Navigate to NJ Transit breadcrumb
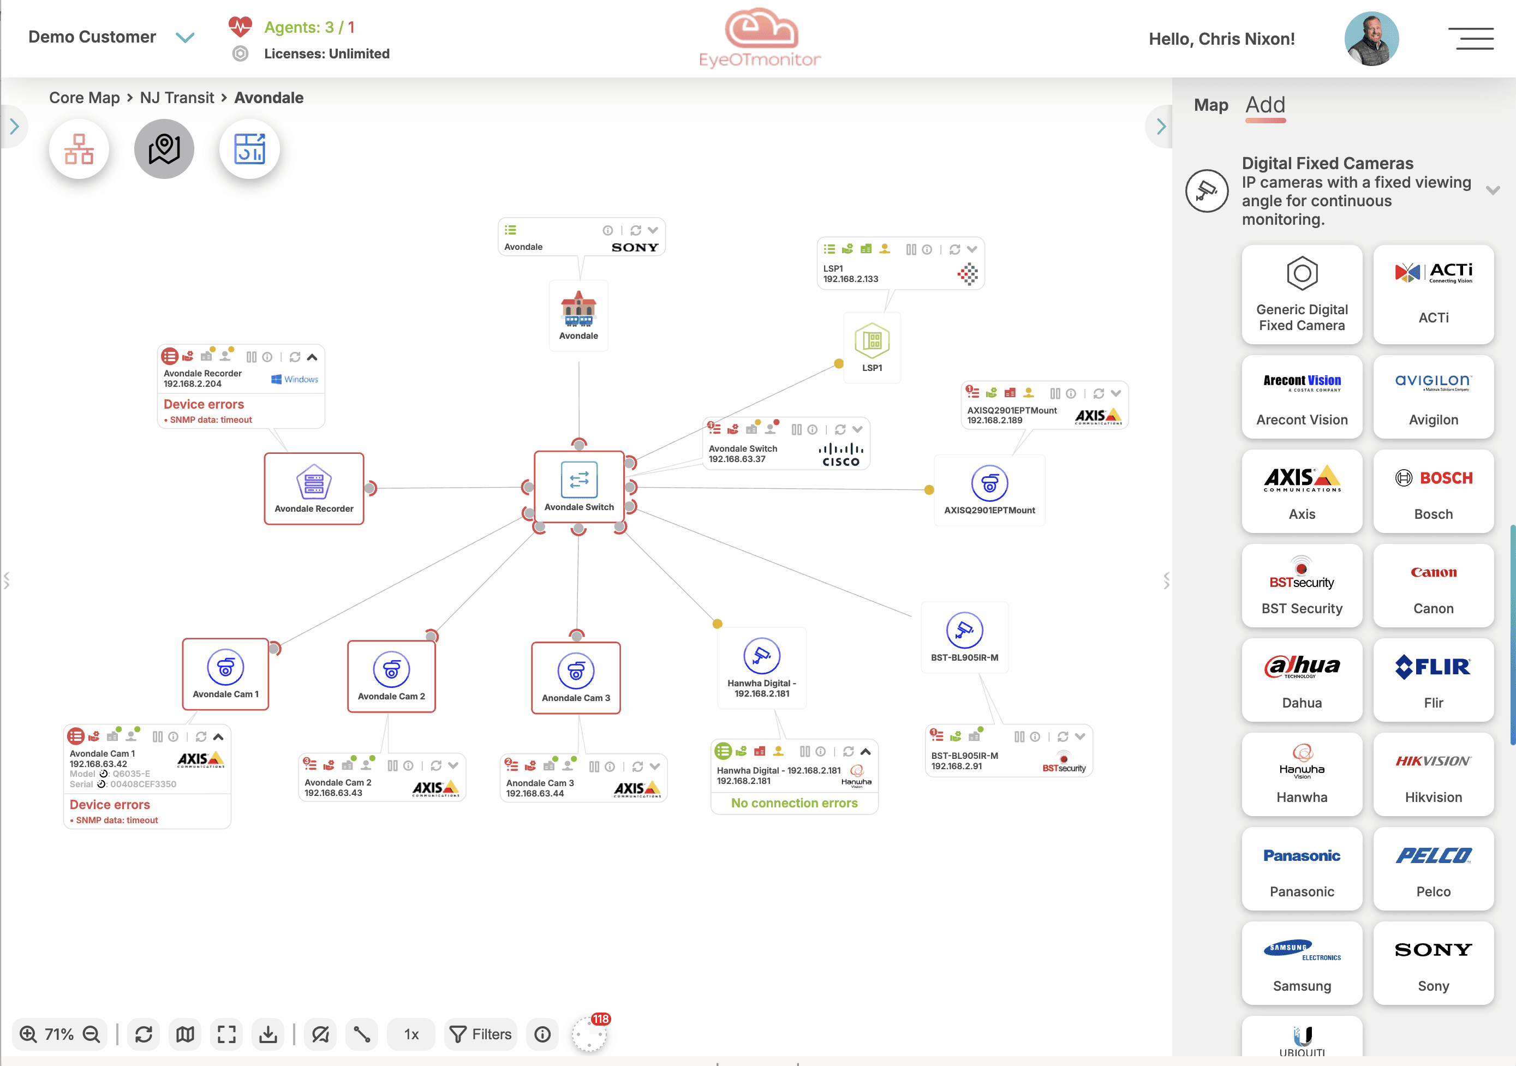The image size is (1516, 1066). pyautogui.click(x=177, y=98)
